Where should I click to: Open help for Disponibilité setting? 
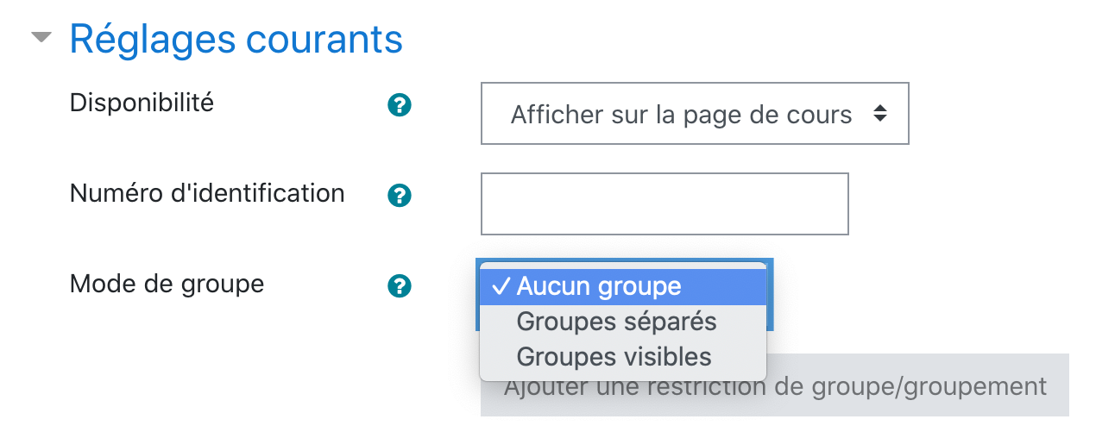pos(400,105)
